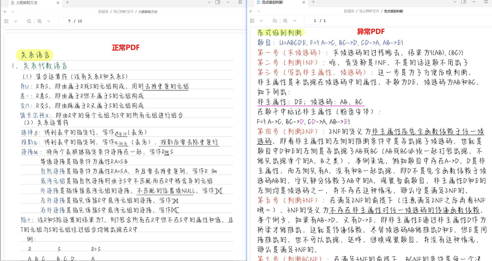The height and width of the screenshot is (261, 492).
Task: Click the red 异常PDF label
Action: point(371,32)
